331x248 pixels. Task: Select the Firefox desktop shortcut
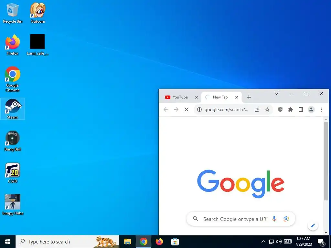click(13, 45)
